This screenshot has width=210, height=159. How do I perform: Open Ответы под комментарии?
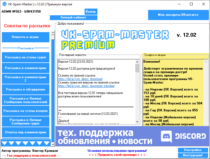pyautogui.click(x=26, y=132)
